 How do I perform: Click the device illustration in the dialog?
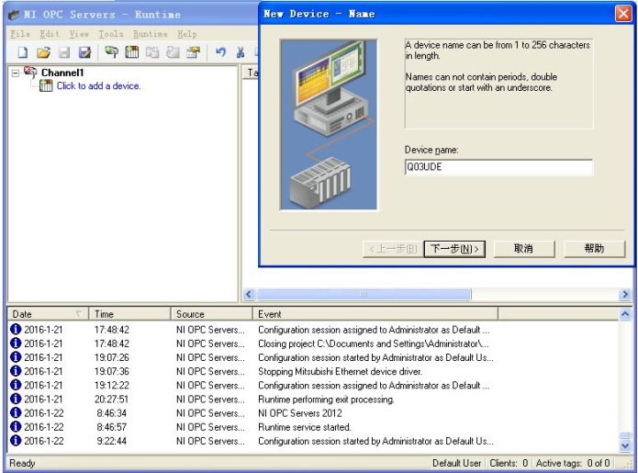point(329,125)
